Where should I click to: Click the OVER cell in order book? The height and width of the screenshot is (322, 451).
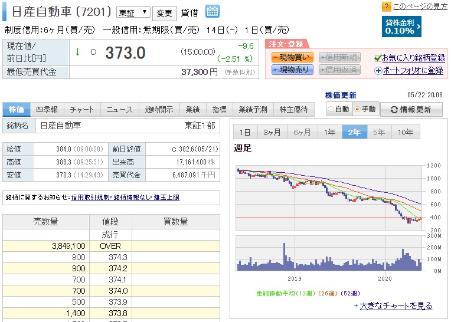point(110,246)
